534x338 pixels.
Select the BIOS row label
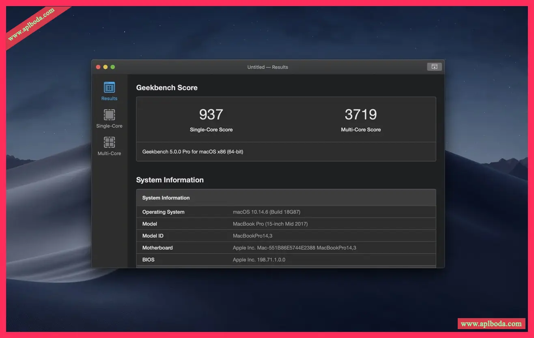coord(149,259)
